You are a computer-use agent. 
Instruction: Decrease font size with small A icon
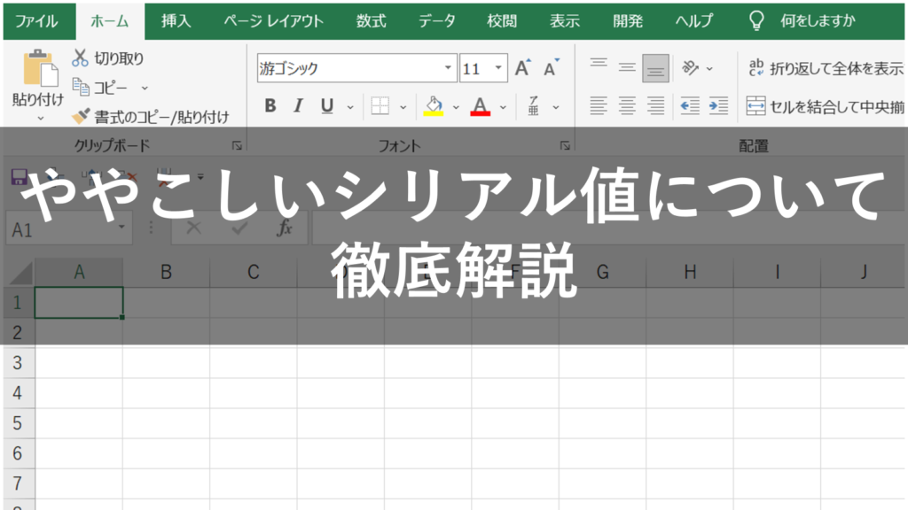[x=552, y=67]
